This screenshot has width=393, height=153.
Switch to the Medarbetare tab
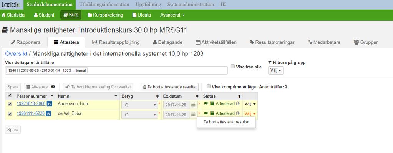pyautogui.click(x=324, y=42)
